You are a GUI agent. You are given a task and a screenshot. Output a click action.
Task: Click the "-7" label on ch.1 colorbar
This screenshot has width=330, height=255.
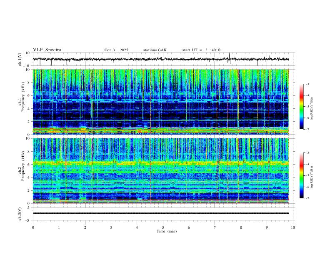pos(307,129)
